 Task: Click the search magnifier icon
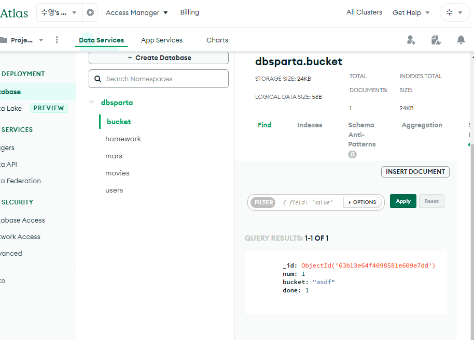pos(97,79)
